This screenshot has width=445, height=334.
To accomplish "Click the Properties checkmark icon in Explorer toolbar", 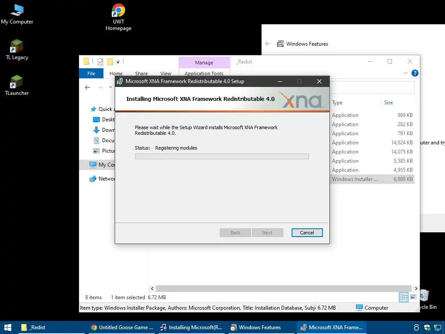I will pyautogui.click(x=100, y=62).
